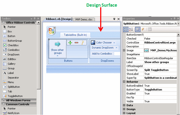Click the Add to ComboBox input field
180x115 pixels.
click(117, 54)
